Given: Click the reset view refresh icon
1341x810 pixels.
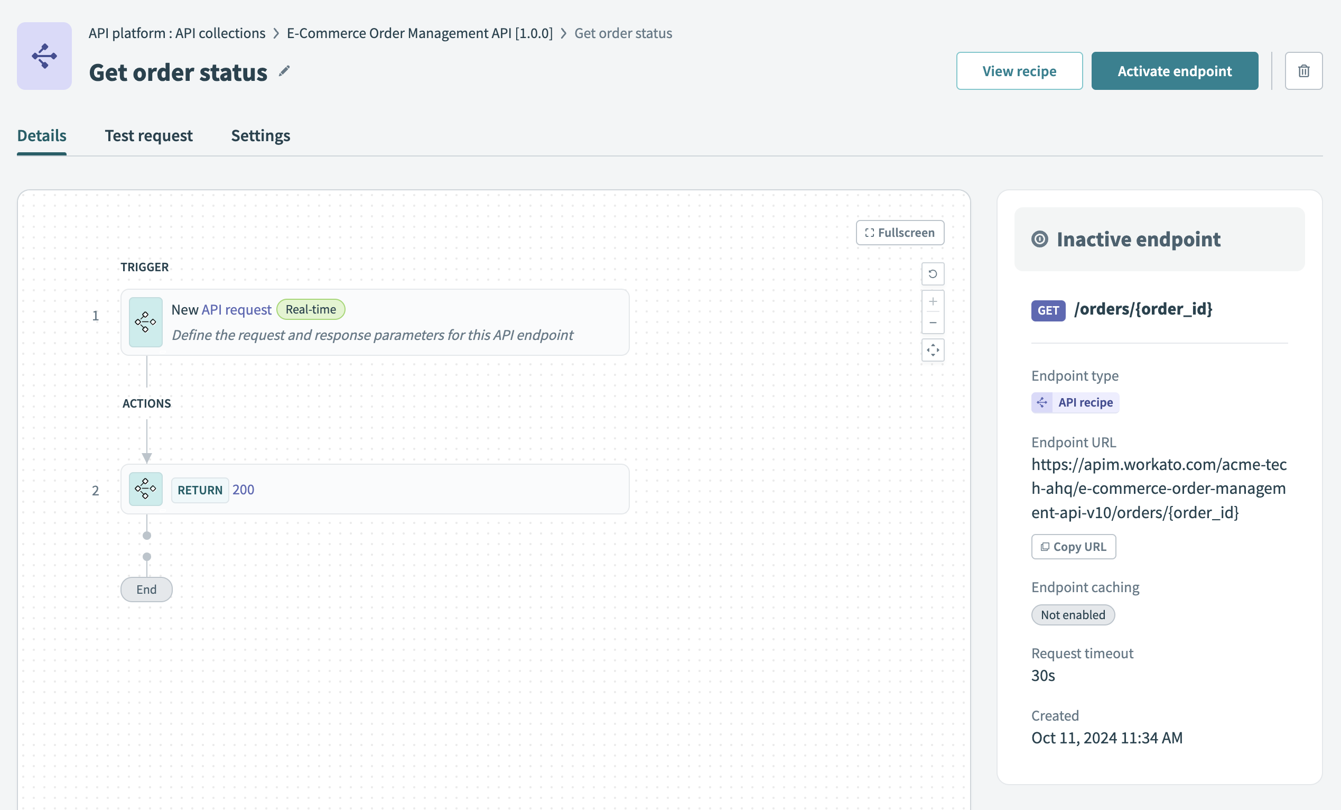Looking at the screenshot, I should click(x=932, y=274).
